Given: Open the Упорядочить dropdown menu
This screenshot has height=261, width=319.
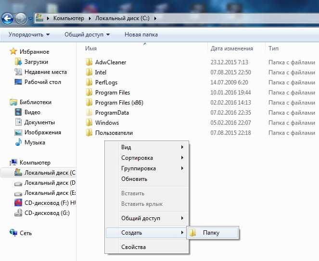Looking at the screenshot, I should point(29,35).
